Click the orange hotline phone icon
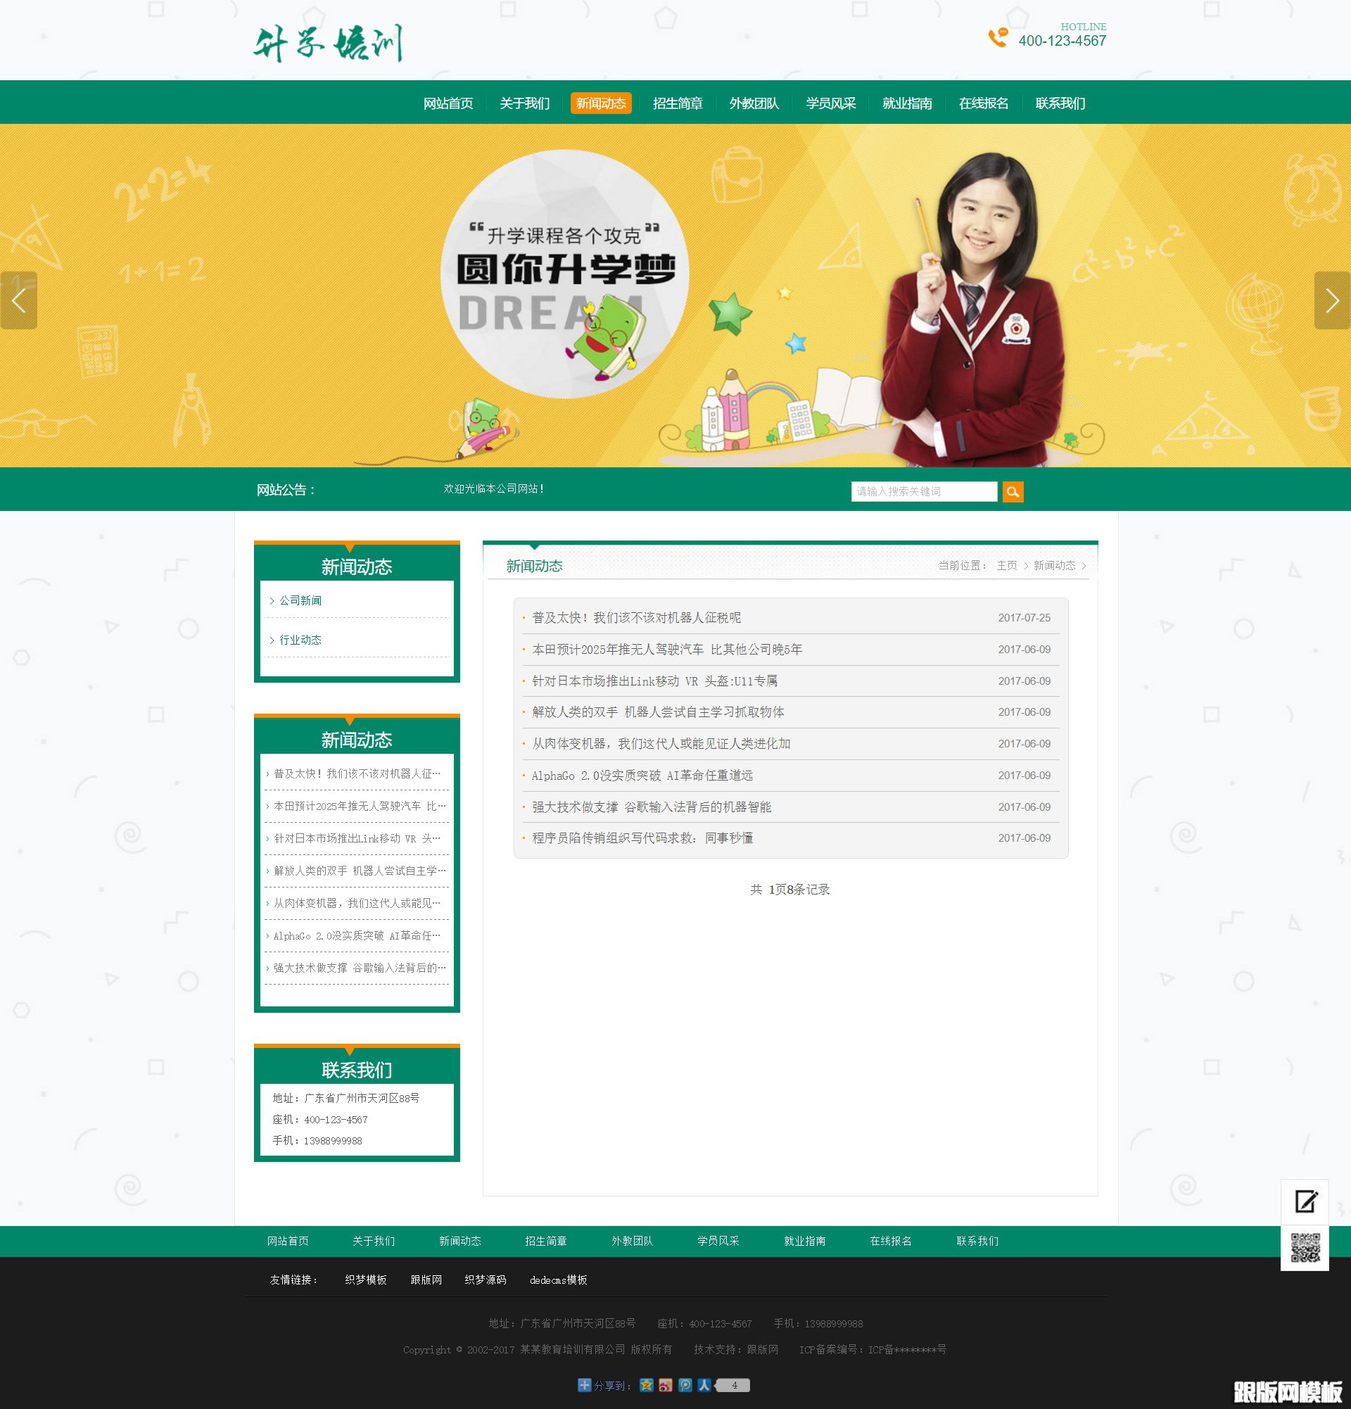Image resolution: width=1351 pixels, height=1409 pixels. point(999,39)
